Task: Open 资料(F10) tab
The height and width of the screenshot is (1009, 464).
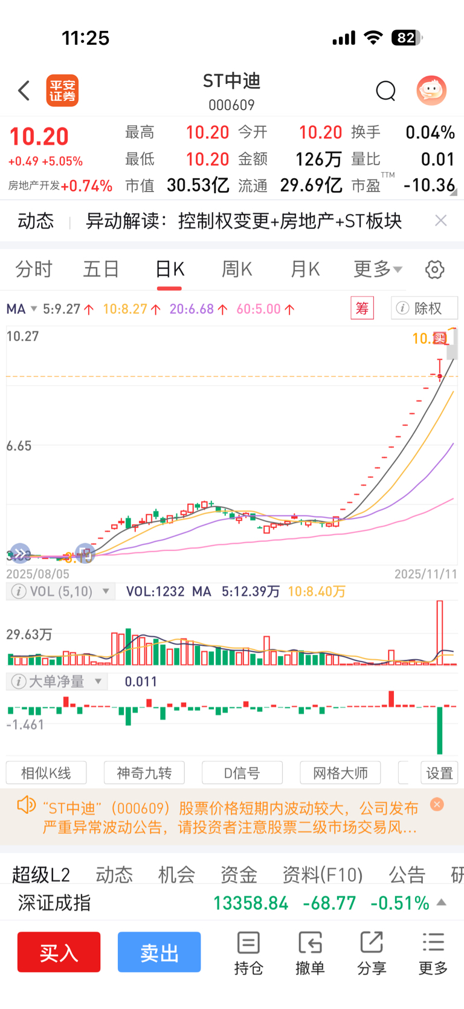Action: [x=323, y=874]
